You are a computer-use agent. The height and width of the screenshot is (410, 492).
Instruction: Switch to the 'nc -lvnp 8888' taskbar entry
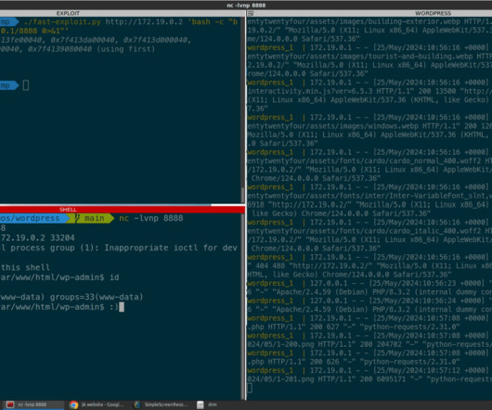pyautogui.click(x=32, y=404)
